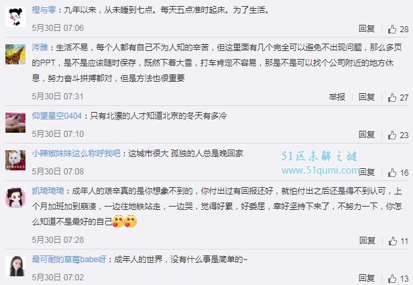Viewport: 413px width, 285px height.
Task: Reply to 橙与零's comment
Action: click(x=367, y=28)
